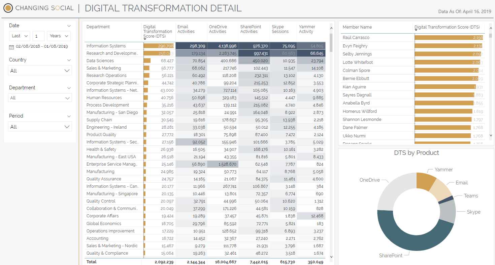
Task: Click the sort arrow under Digital Transformation Score header
Action: (x=145, y=39)
